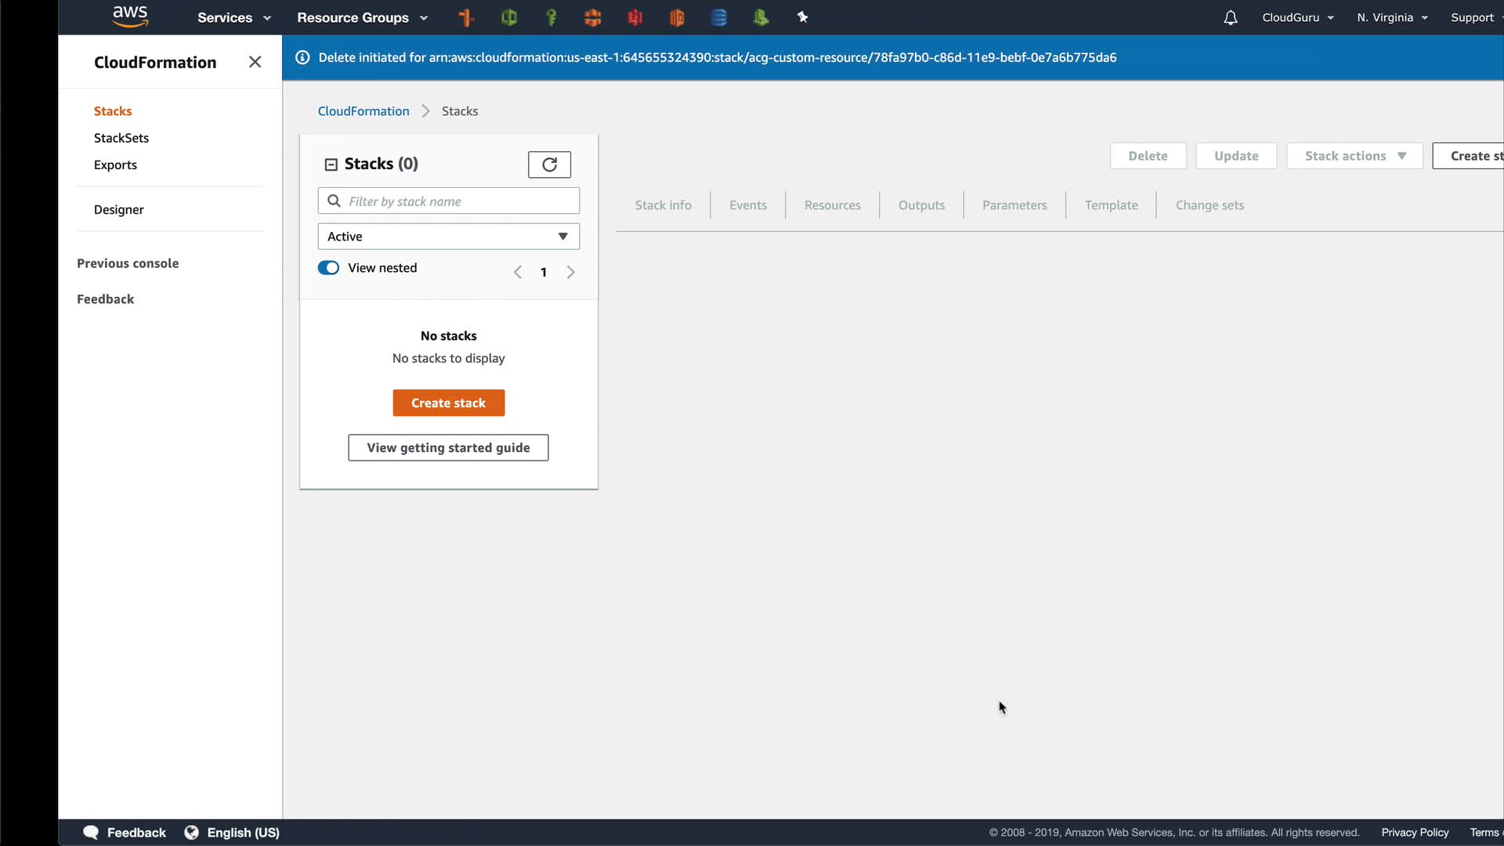Open the Services menu
The image size is (1504, 846).
coord(233,17)
